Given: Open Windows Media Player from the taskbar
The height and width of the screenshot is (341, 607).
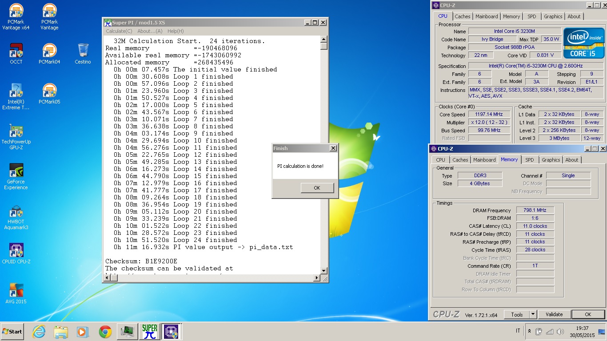Looking at the screenshot, I should [x=83, y=332].
